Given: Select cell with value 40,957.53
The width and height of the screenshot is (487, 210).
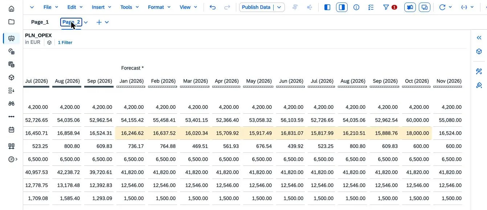Looking at the screenshot, I should [x=37, y=172].
